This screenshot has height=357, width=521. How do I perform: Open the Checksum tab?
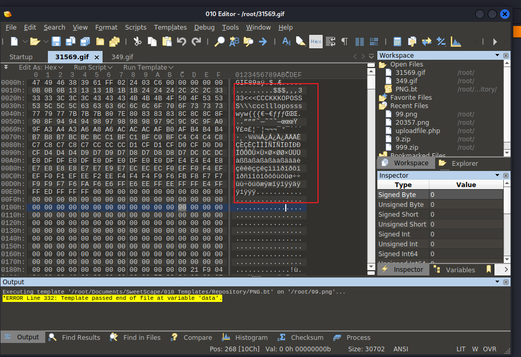tap(301, 337)
